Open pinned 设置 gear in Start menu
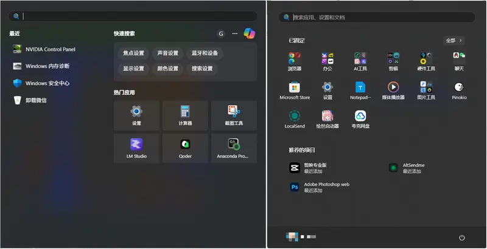 click(x=328, y=90)
